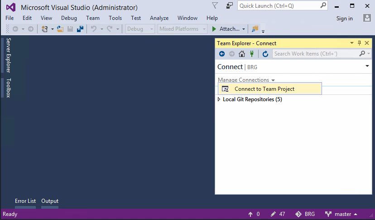Open the Connect page dropdown arrow
The width and height of the screenshot is (375, 220).
[367, 66]
